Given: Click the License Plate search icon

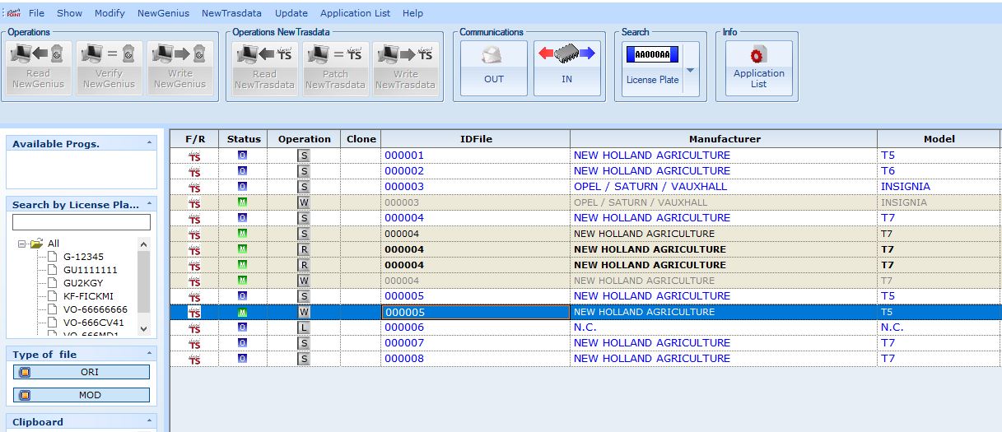Looking at the screenshot, I should [x=652, y=68].
